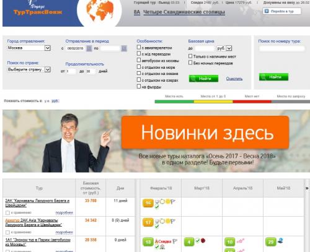This screenshot has width=310, height=252.
Task: Click Найти button in tour number search
Action: [273, 77]
